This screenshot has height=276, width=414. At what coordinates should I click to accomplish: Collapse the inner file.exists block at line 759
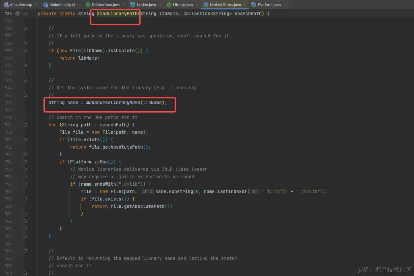tap(25, 199)
